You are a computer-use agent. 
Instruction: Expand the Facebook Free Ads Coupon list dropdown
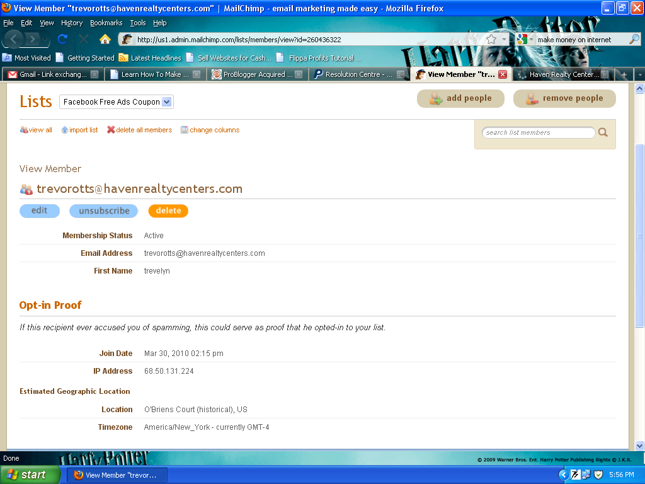pyautogui.click(x=167, y=101)
